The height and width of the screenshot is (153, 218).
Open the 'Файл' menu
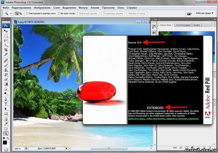(x=6, y=8)
